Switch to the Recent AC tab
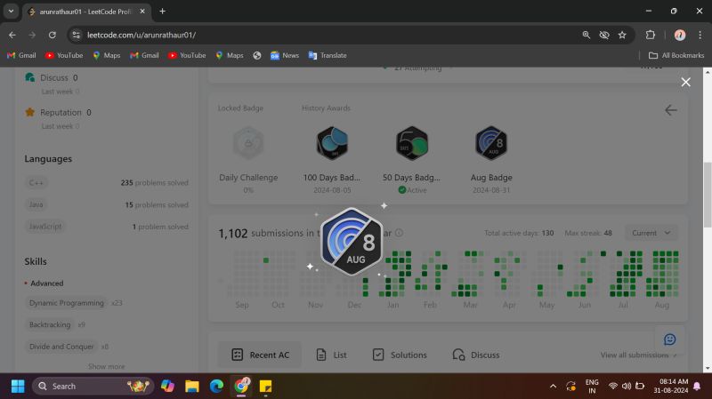The width and height of the screenshot is (712, 399). [260, 355]
